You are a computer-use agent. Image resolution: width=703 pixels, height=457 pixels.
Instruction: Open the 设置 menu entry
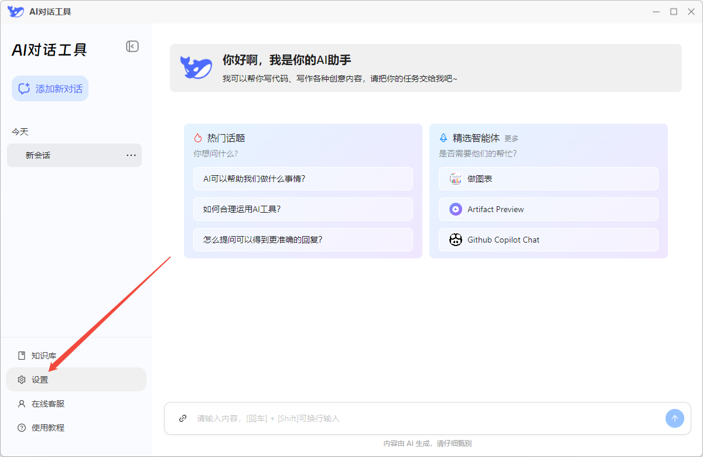click(x=76, y=380)
